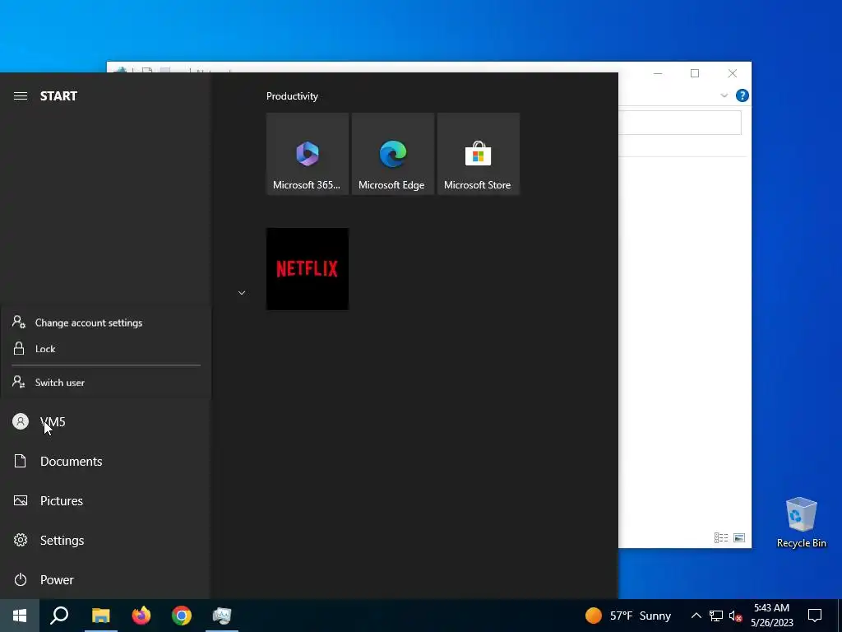Open the last pinned taskbar app icon
This screenshot has height=632, width=842.
222,616
